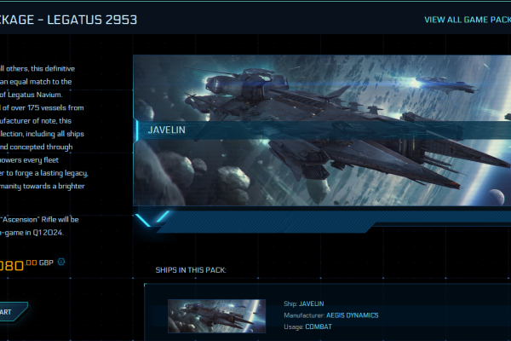The height and width of the screenshot is (341, 511).
Task: Click the distant small ship in hero image
Action: coord(445,84)
